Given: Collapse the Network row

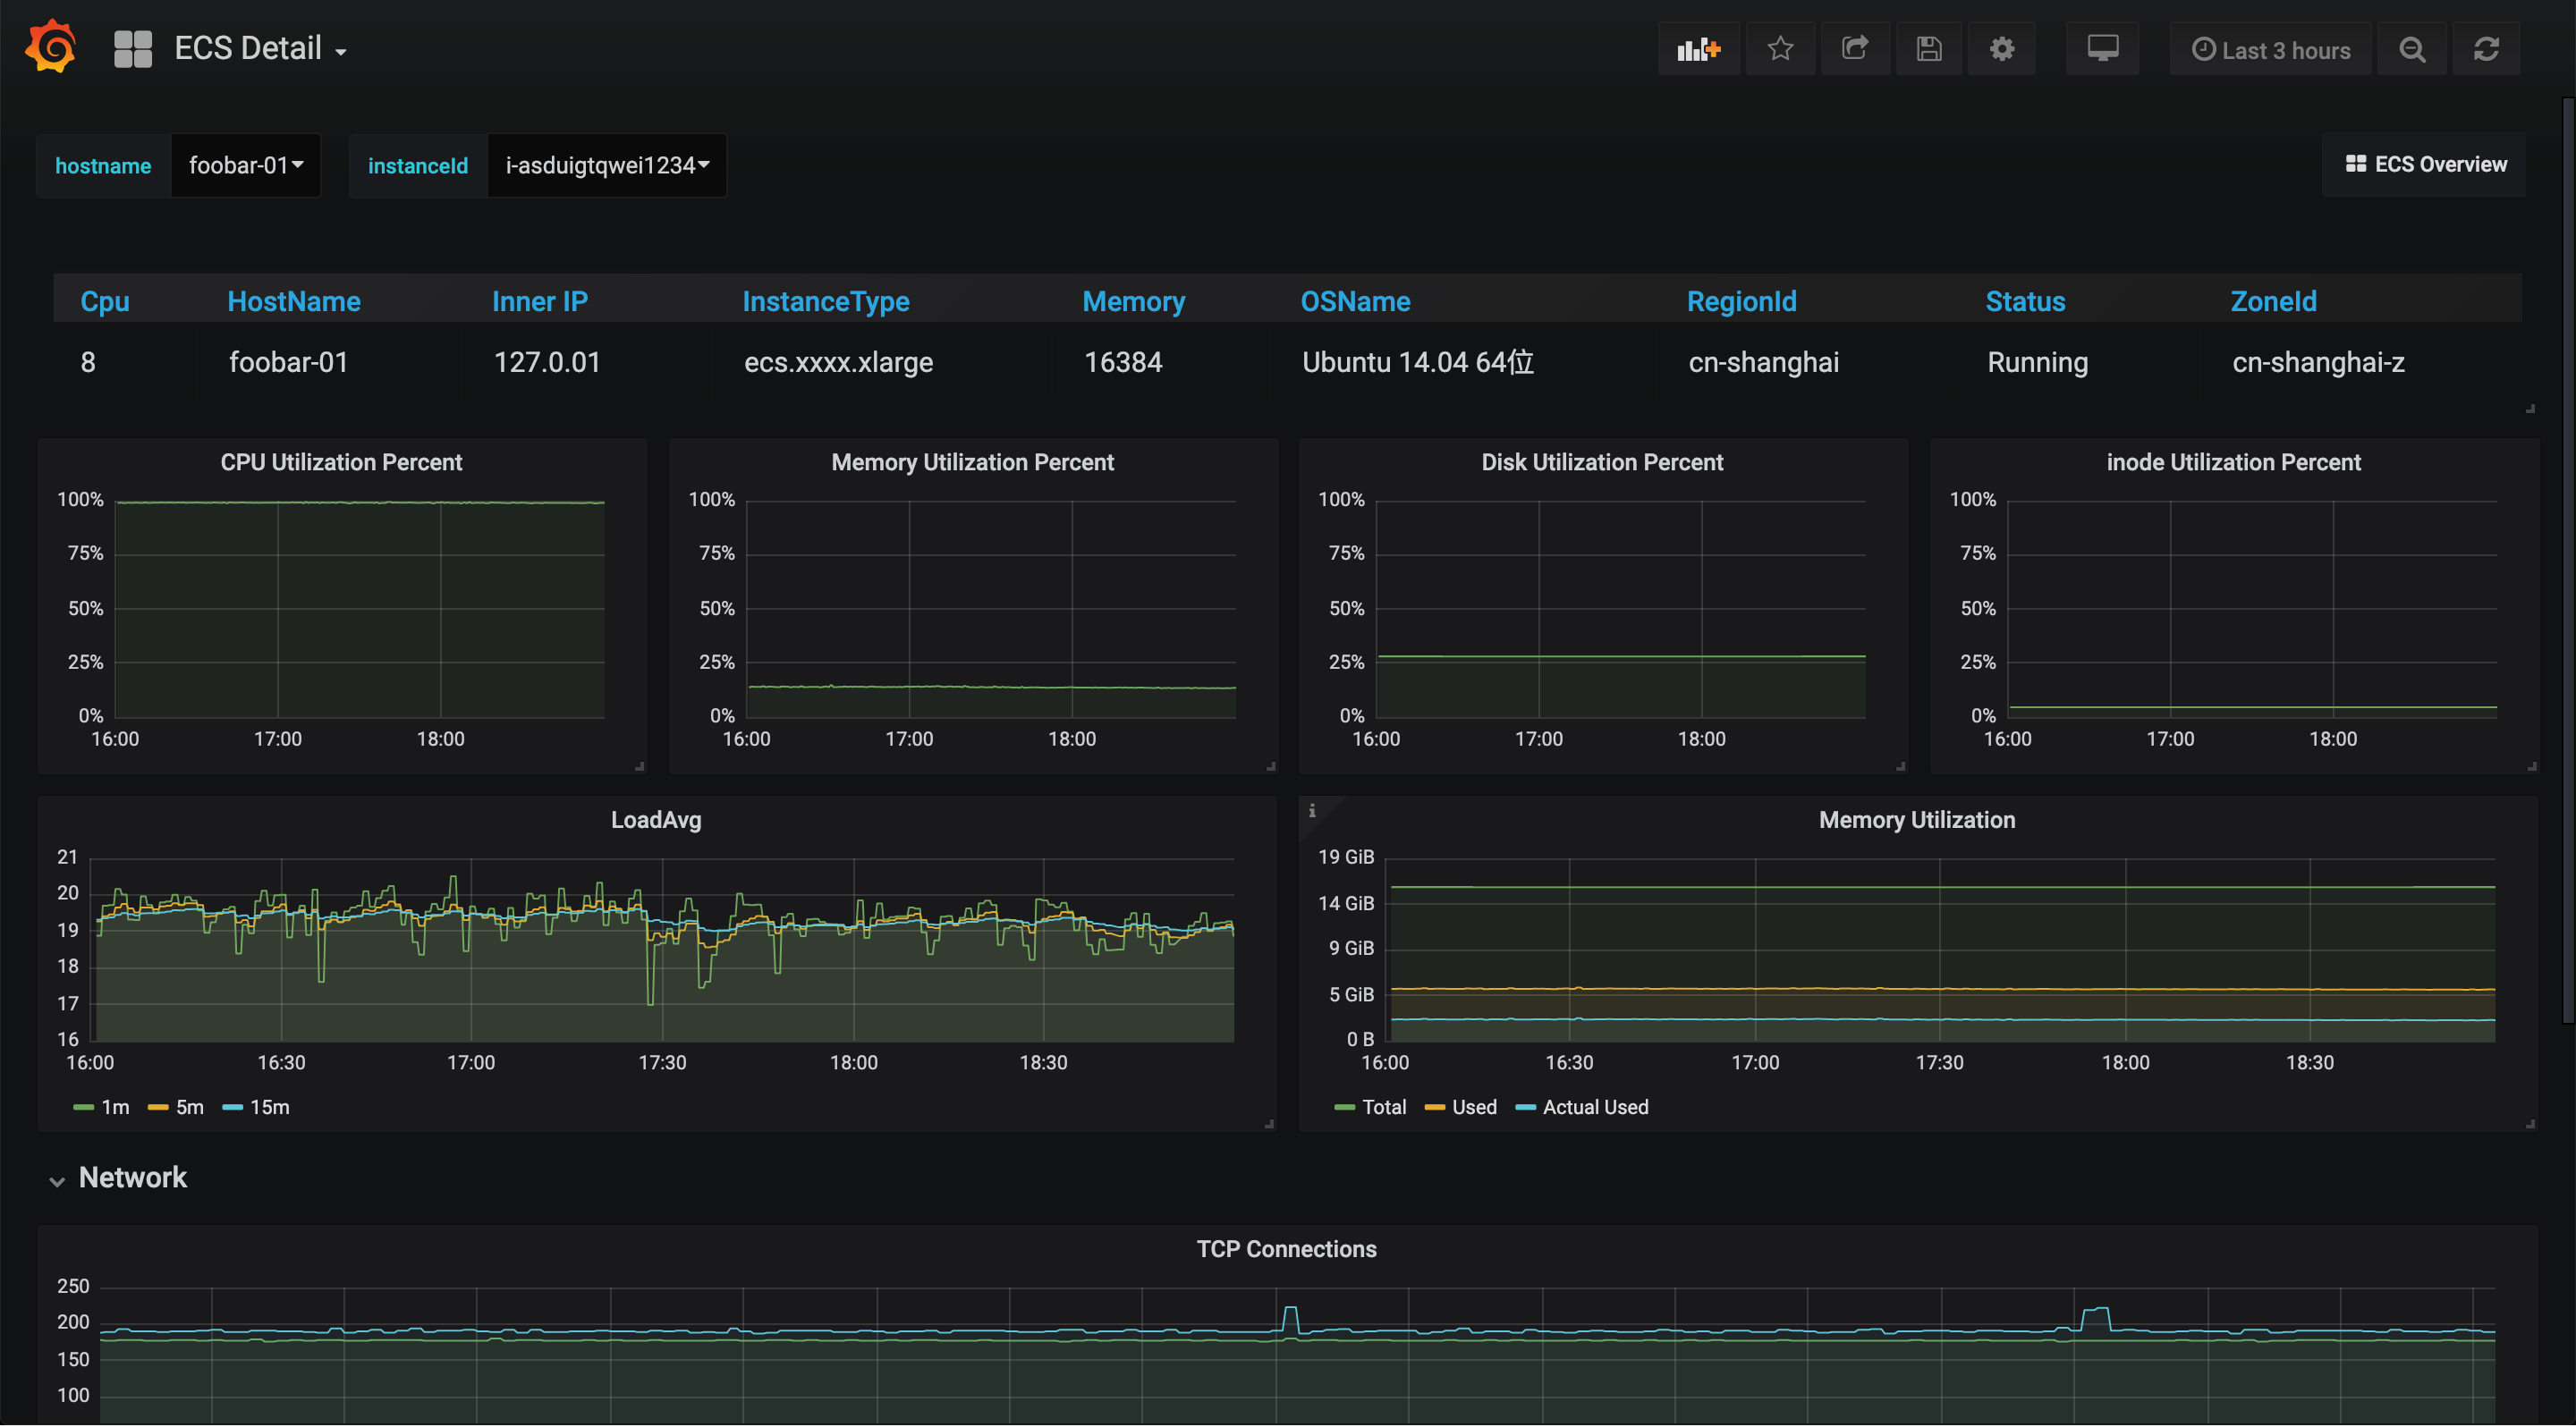Looking at the screenshot, I should click(x=120, y=1178).
